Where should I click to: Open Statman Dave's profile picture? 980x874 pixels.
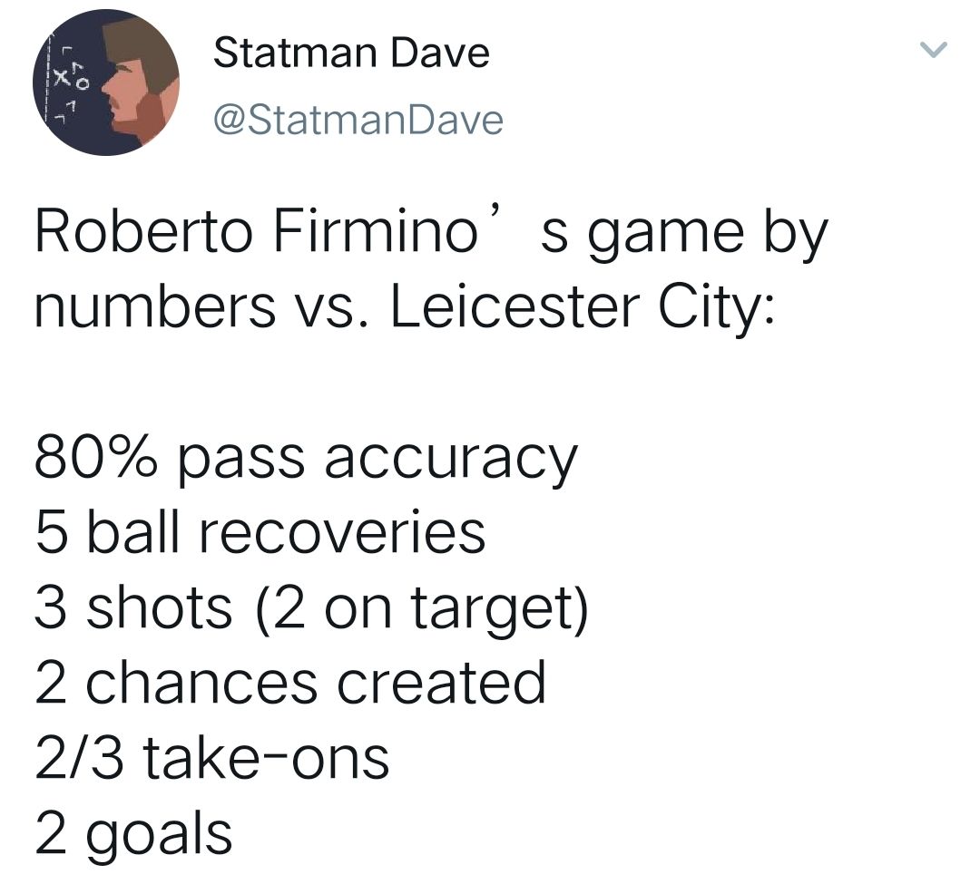(105, 83)
